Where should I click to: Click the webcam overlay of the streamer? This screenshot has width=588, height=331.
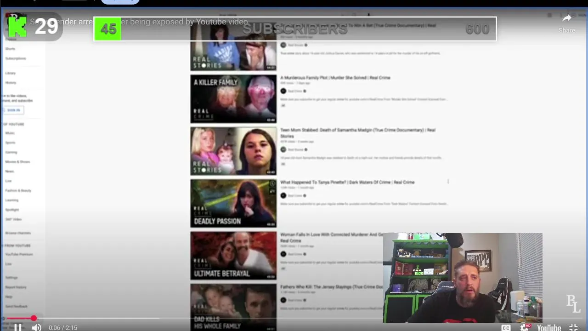point(463,278)
